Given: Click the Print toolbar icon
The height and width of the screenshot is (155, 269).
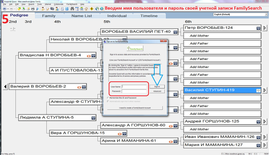Looking at the screenshot, I should 33,9.
